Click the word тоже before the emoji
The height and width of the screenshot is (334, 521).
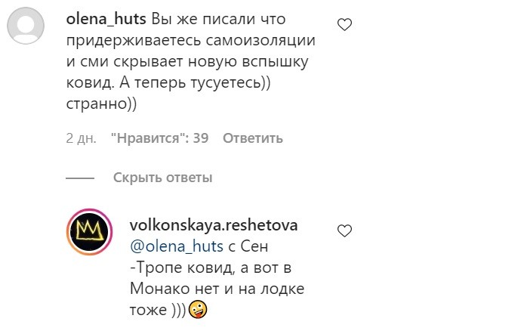(x=148, y=311)
